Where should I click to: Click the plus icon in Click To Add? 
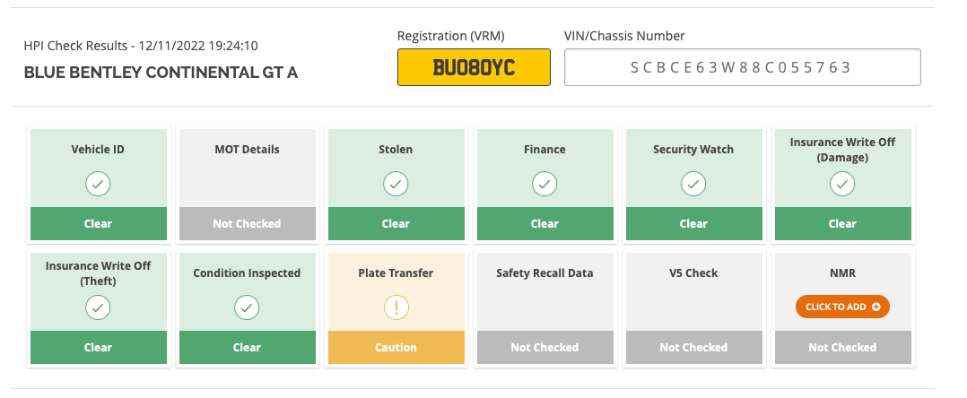point(876,307)
